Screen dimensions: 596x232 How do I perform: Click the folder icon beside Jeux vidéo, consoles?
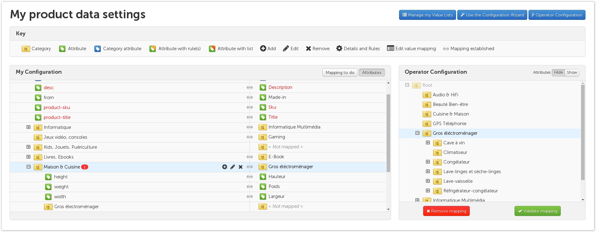pyautogui.click(x=38, y=137)
